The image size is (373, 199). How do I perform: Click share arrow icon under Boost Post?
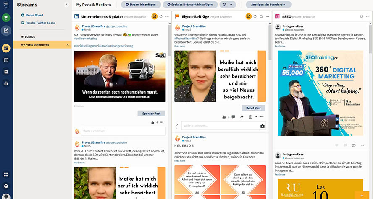coord(242,117)
